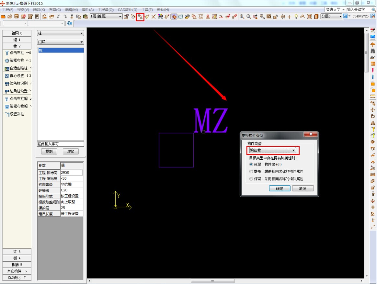Screen dimensions: 377x284
Task: Select the 自适应暗柱 tool
Action: pyautogui.click(x=17, y=68)
